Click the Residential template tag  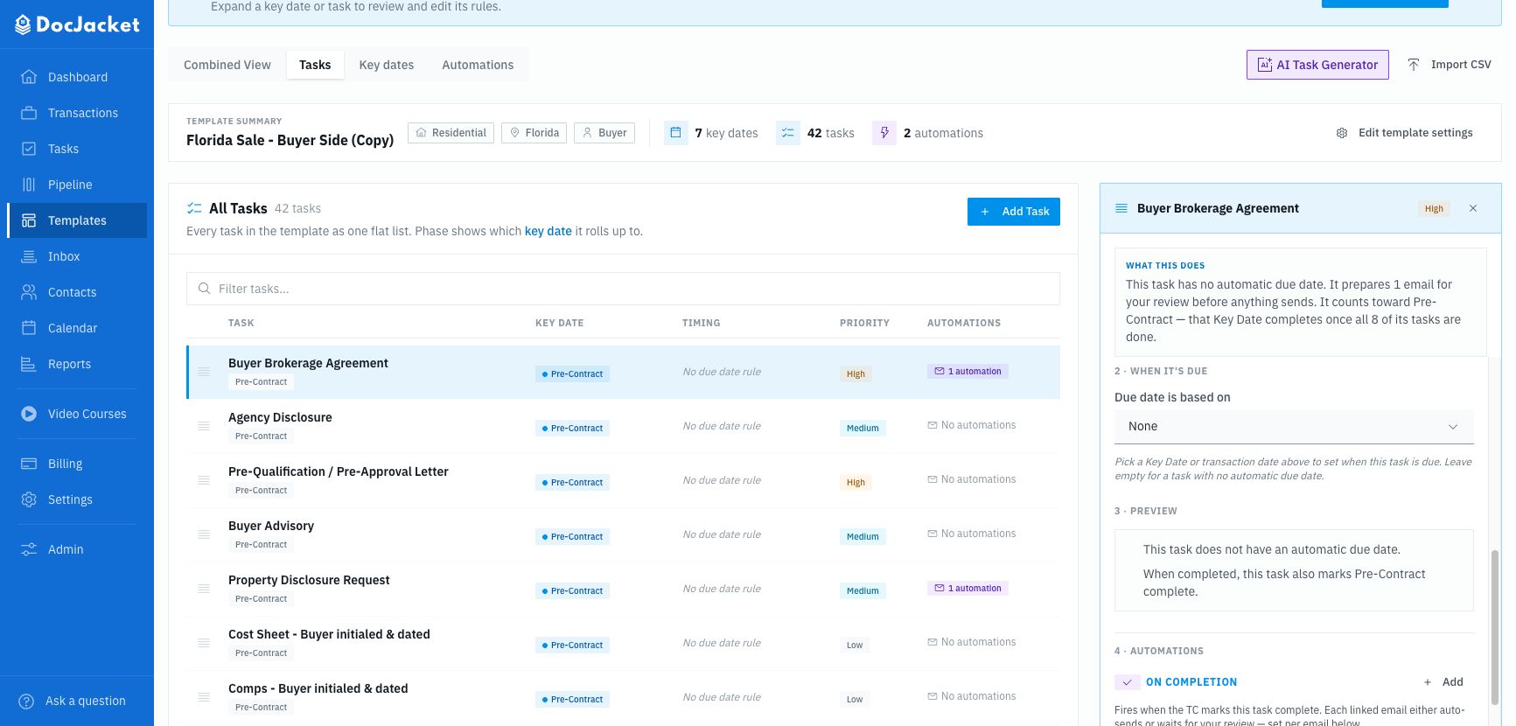tap(451, 133)
